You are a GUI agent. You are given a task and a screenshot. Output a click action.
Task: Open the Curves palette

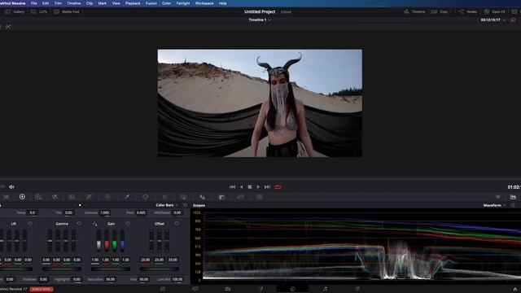[89, 197]
